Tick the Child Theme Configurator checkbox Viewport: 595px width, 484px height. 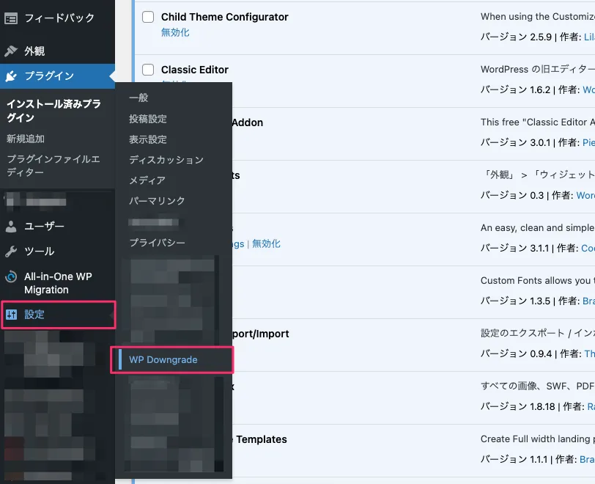pyautogui.click(x=148, y=17)
